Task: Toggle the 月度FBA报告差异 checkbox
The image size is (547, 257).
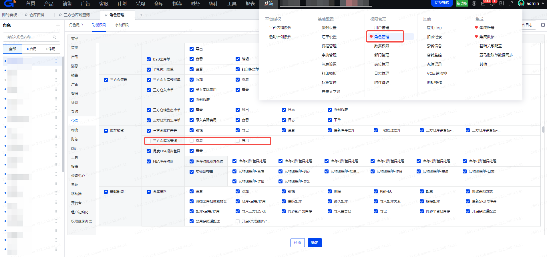Action: pos(149,151)
